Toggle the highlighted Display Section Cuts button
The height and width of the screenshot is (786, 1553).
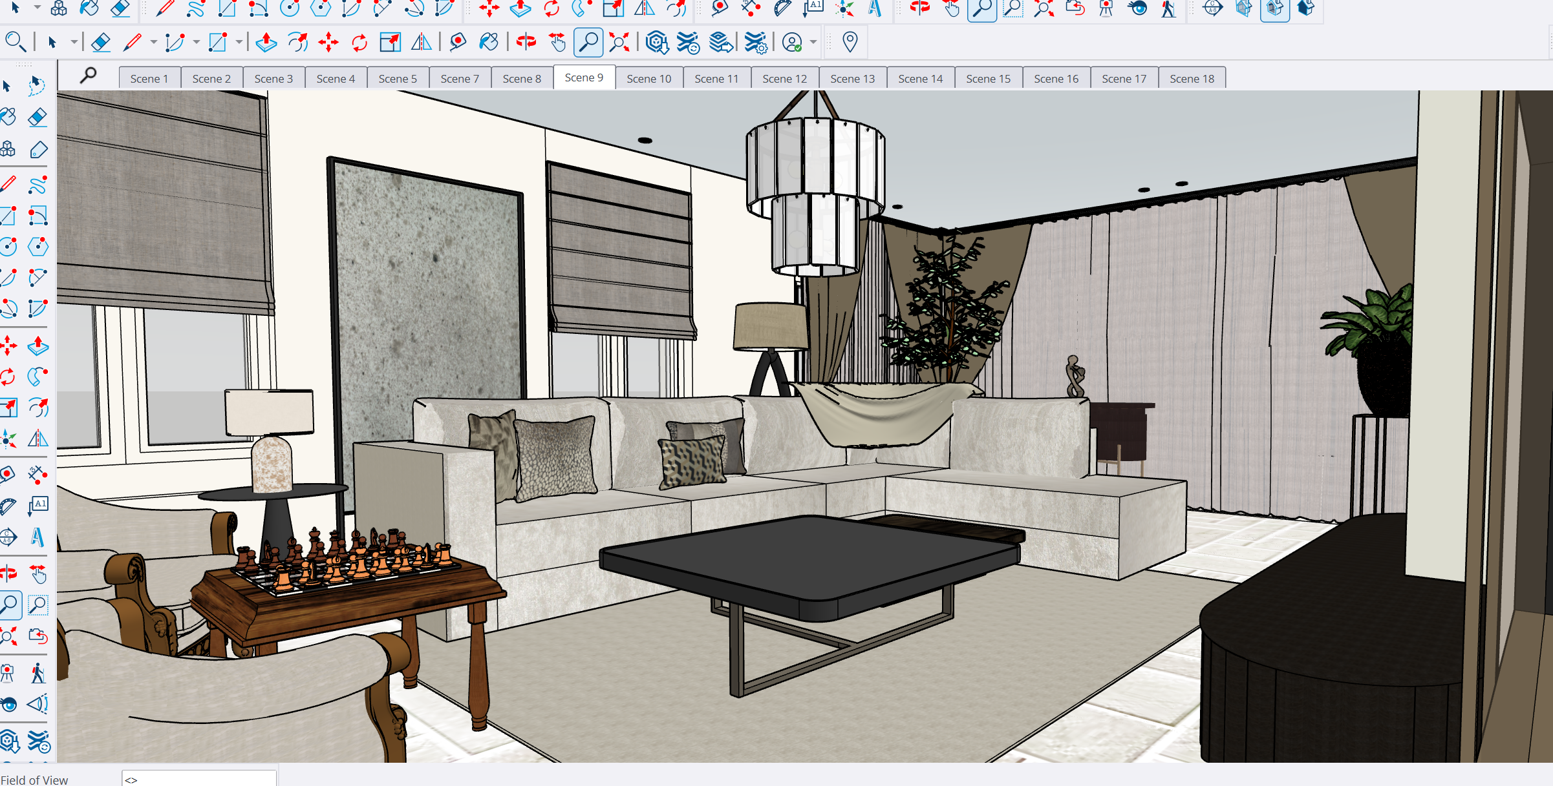click(1275, 8)
